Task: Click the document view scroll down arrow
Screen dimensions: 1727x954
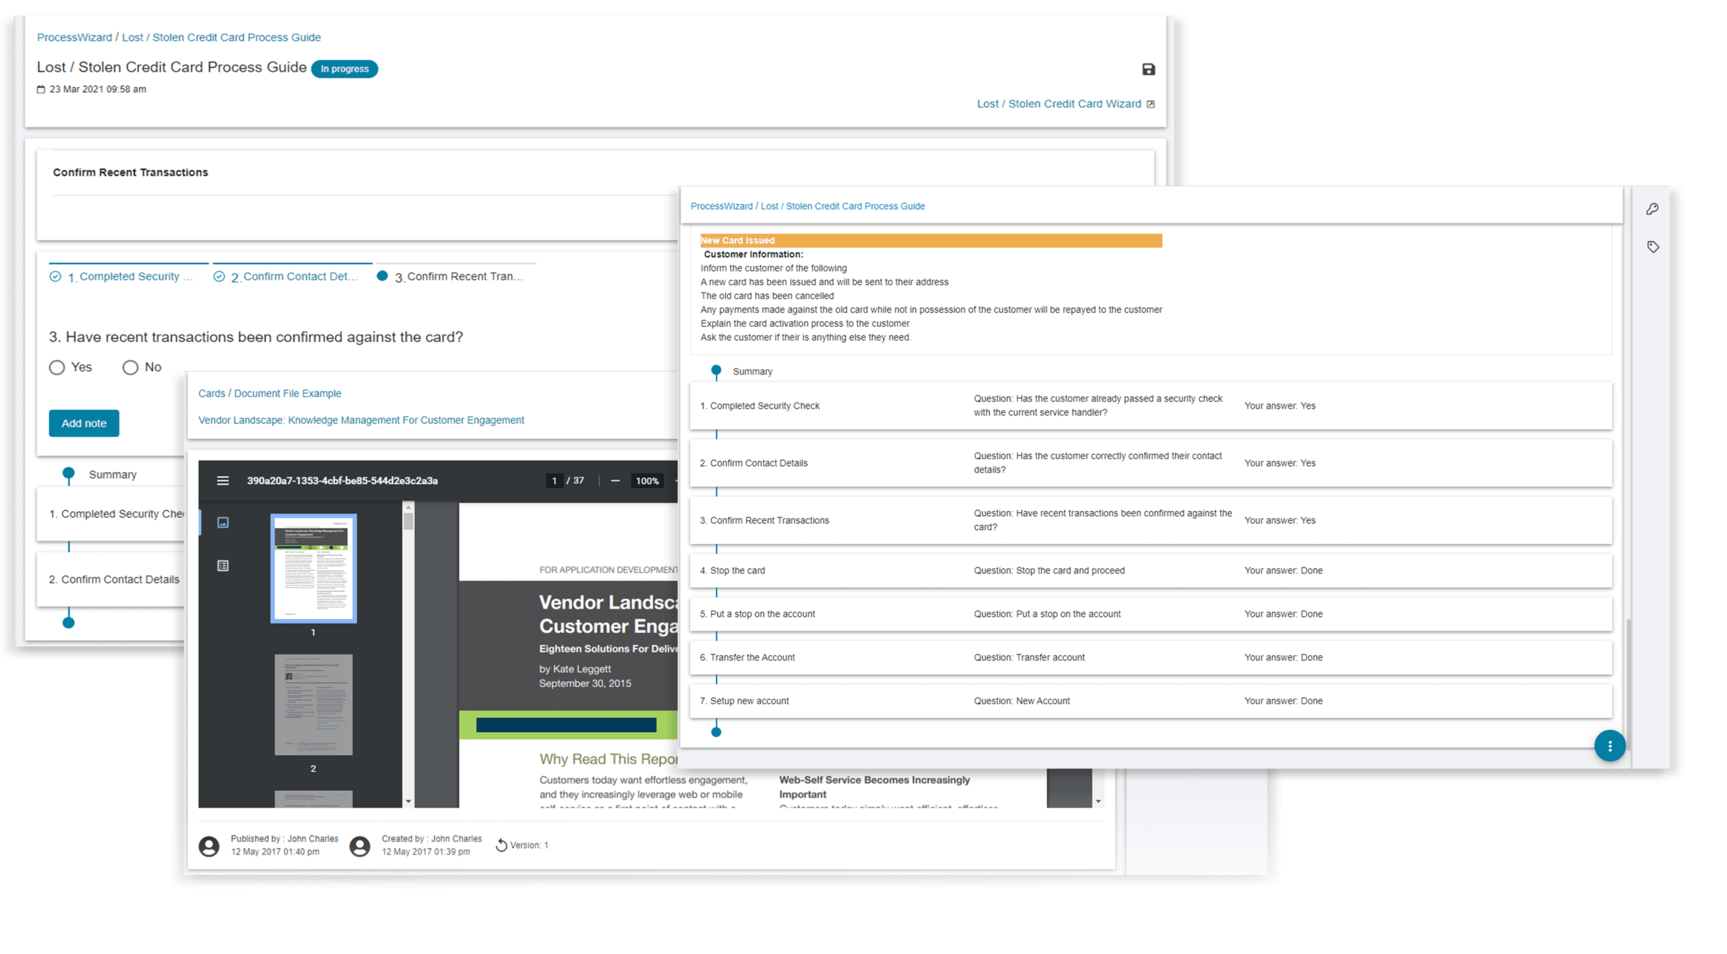Action: coord(1098,802)
